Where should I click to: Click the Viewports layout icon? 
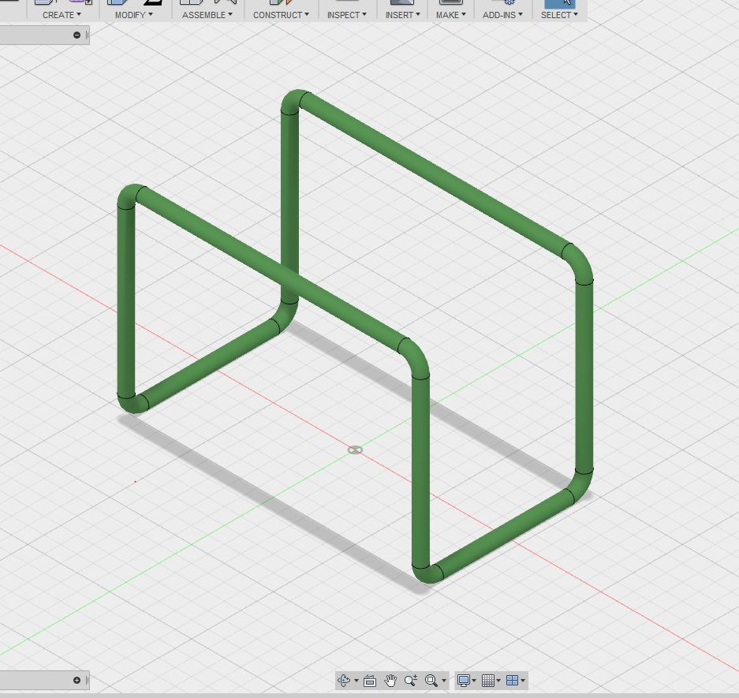point(511,681)
